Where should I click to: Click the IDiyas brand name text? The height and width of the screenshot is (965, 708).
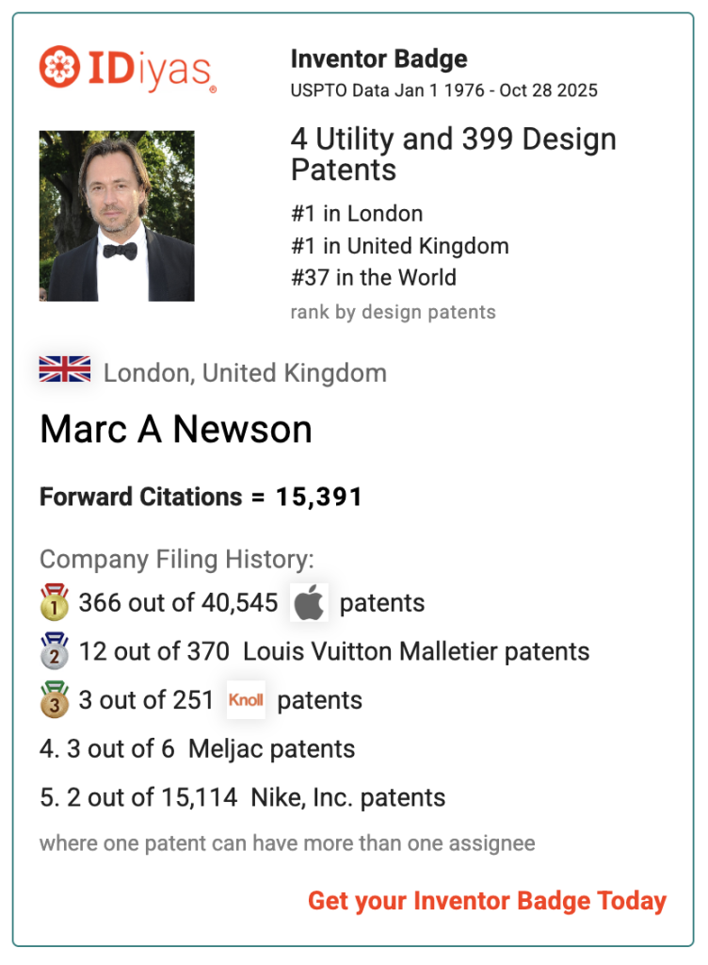pos(149,69)
